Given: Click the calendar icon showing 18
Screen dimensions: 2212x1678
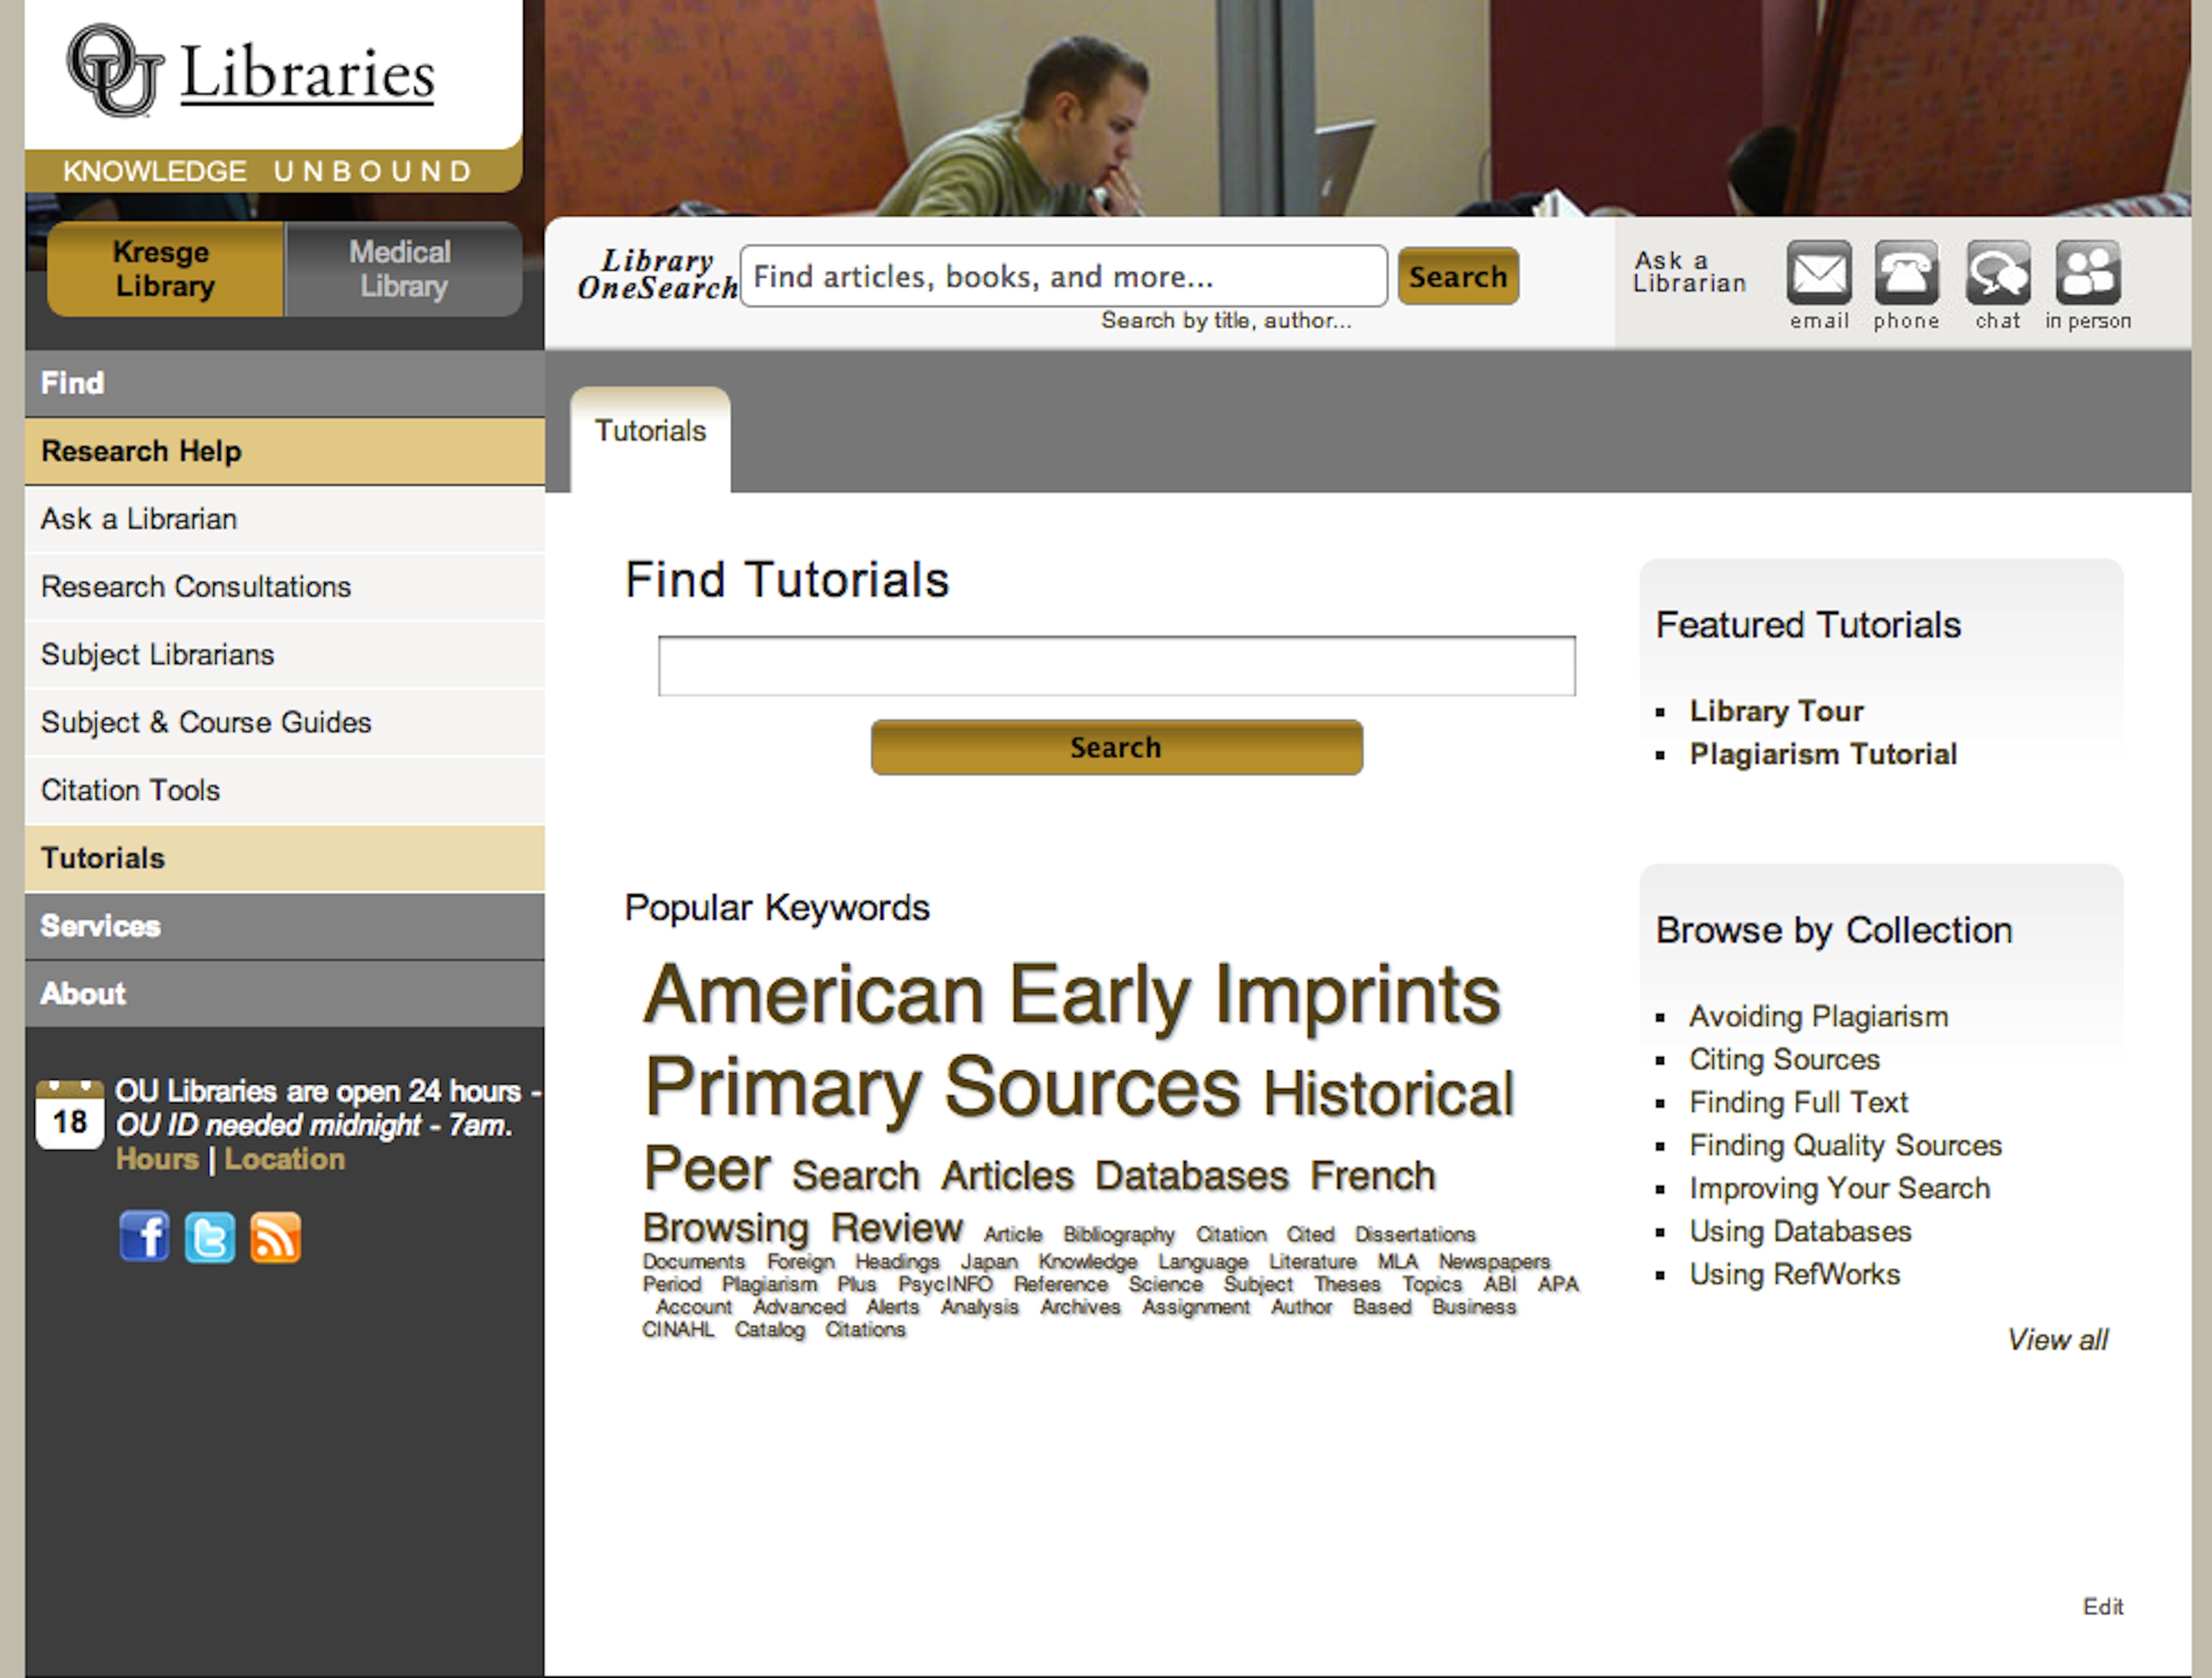Looking at the screenshot, I should click(x=69, y=1114).
